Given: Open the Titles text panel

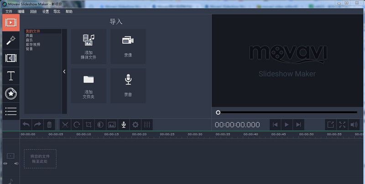Looking at the screenshot, I should pos(11,76).
